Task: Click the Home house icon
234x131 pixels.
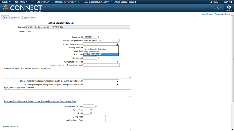Action: click(211, 2)
